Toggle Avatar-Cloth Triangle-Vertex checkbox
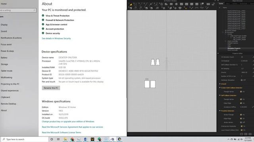 (241, 92)
